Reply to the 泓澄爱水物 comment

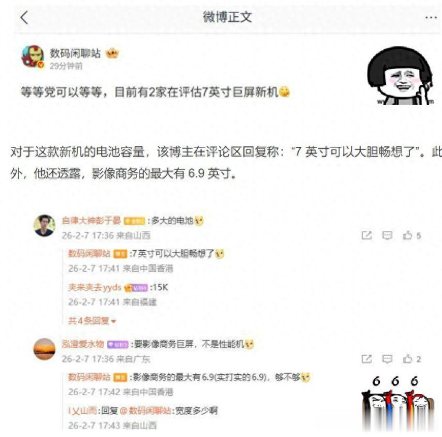(x=387, y=359)
